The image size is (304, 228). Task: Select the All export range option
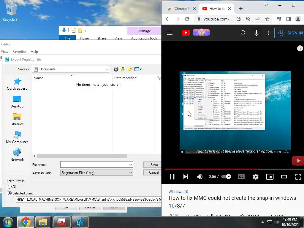pos(12,186)
